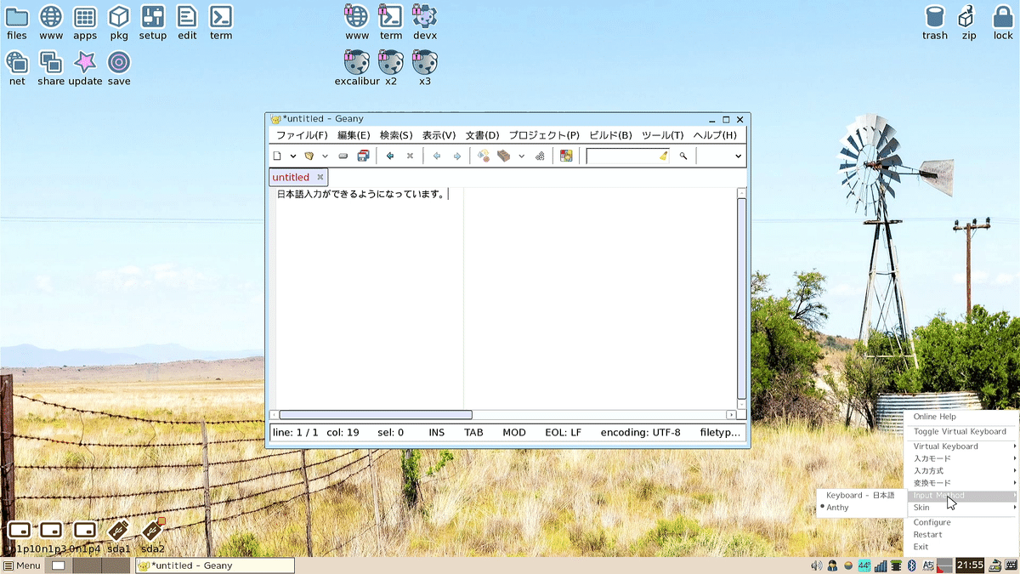The image size is (1020, 574).
Task: Open the build options dropdown arrow
Action: coord(520,156)
